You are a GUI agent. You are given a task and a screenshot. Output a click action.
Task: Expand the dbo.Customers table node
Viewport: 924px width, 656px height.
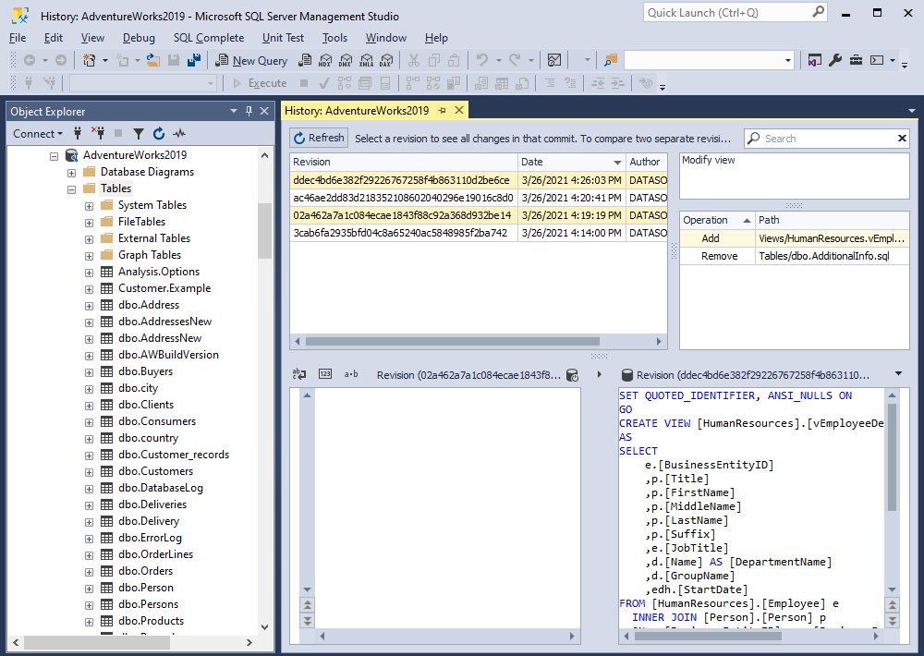(89, 472)
